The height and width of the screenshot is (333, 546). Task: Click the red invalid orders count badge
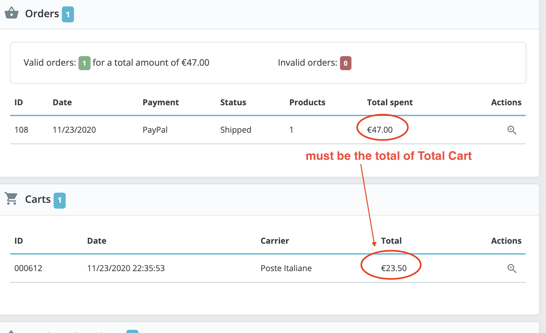point(345,63)
